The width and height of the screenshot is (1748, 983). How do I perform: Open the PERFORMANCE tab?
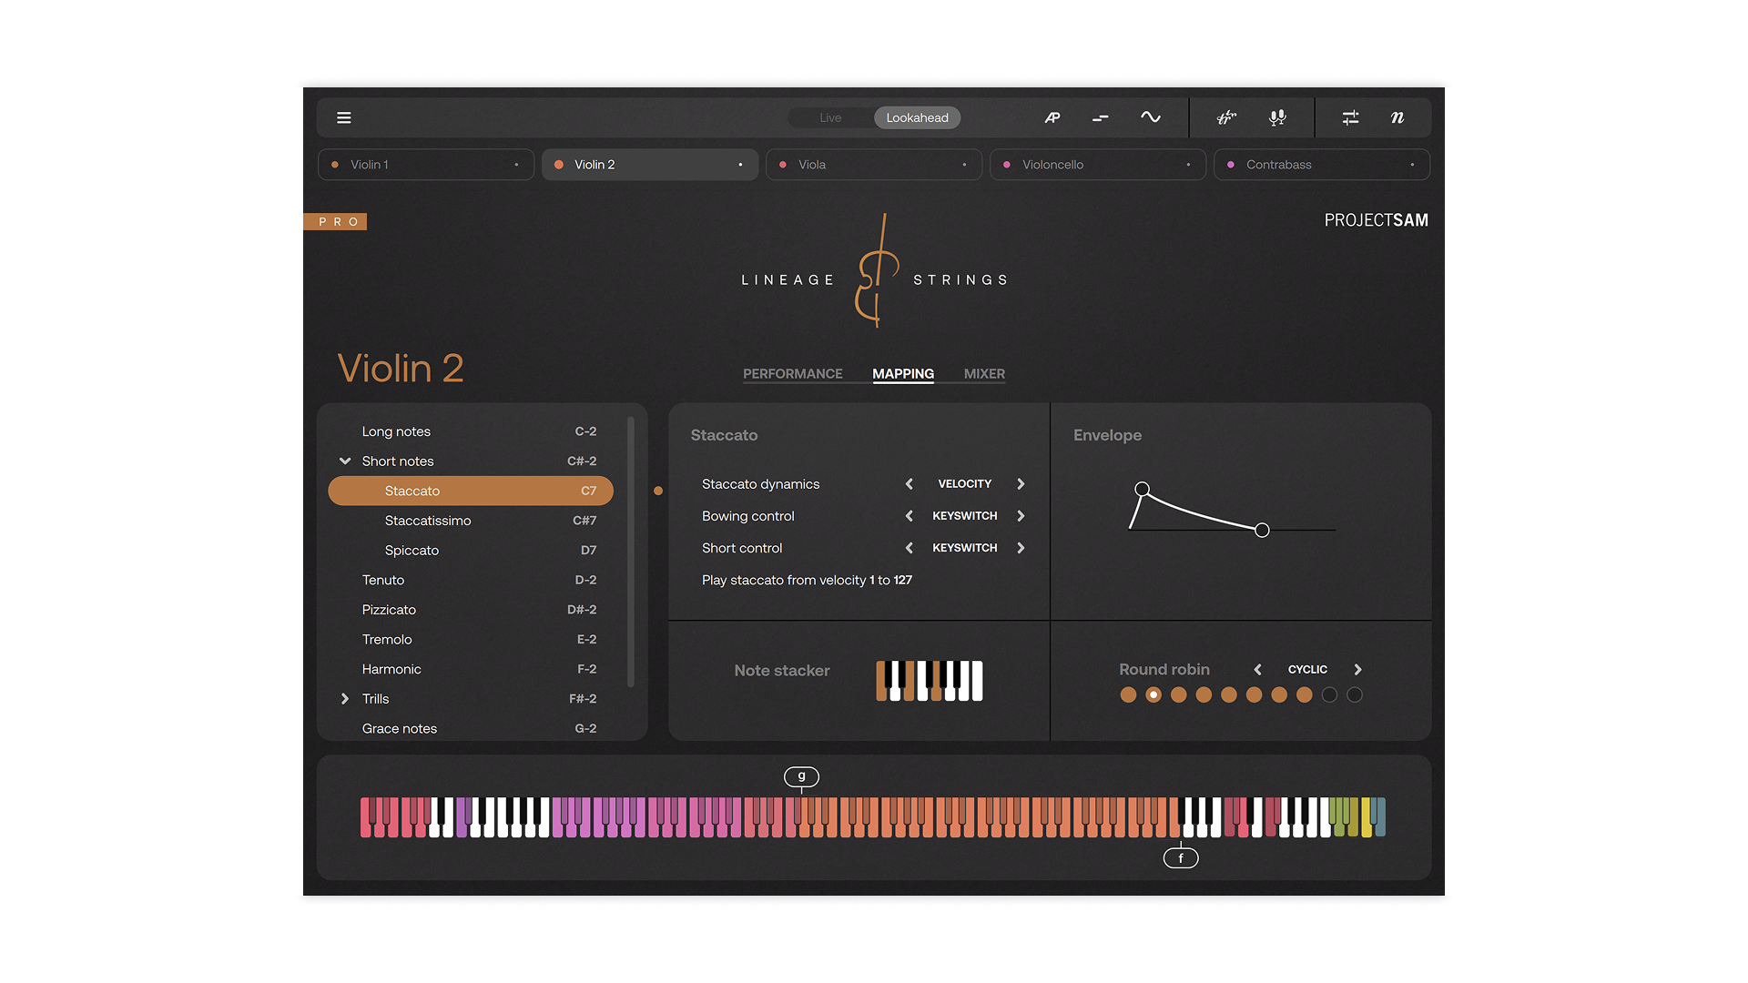[x=792, y=374]
